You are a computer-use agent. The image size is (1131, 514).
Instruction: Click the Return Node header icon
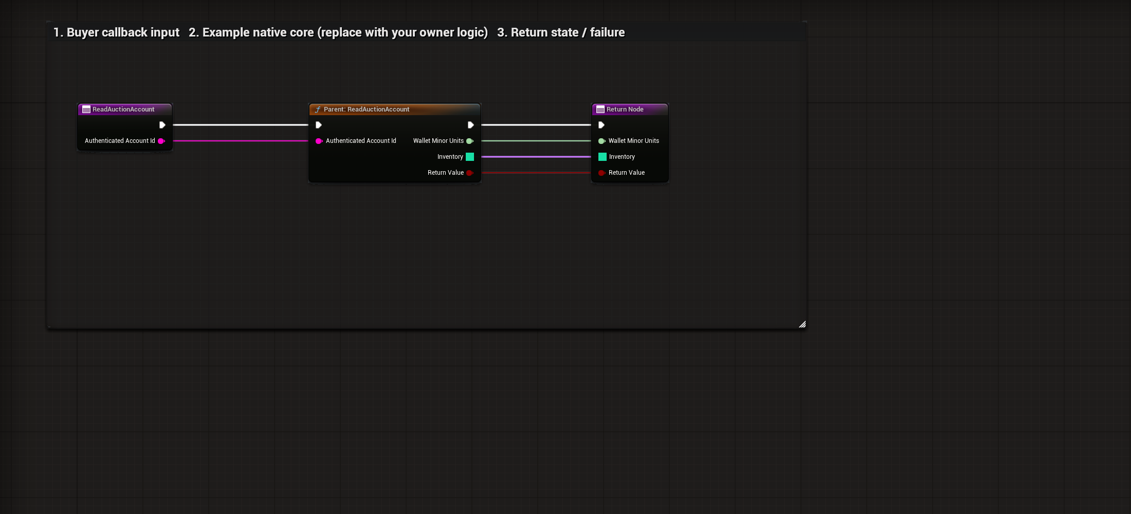tap(600, 109)
